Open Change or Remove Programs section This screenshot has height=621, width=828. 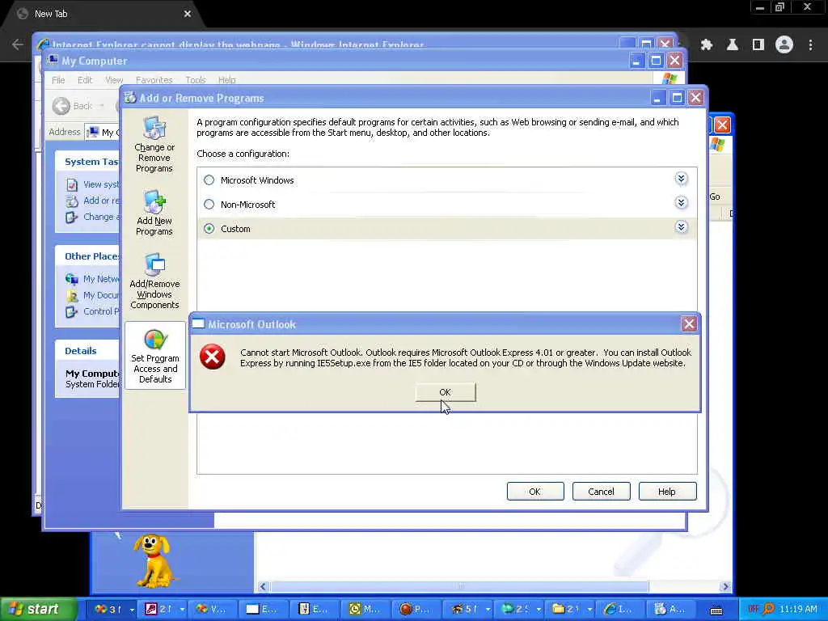154,144
